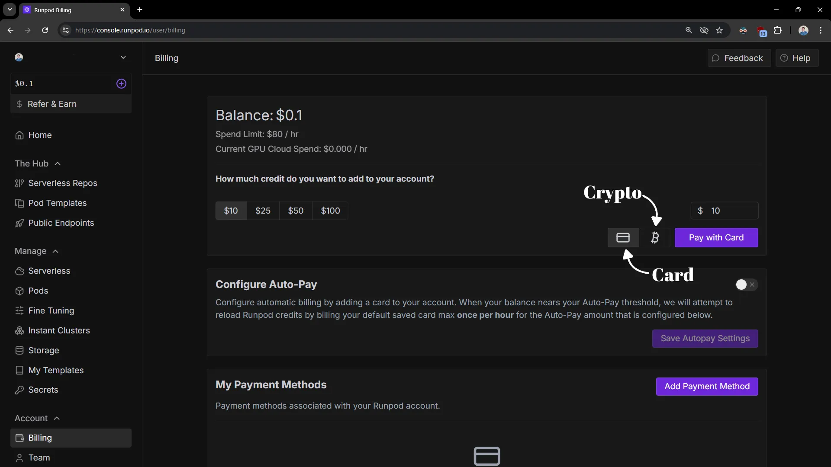This screenshot has width=831, height=467.
Task: Go to Pods in sidebar
Action: pyautogui.click(x=38, y=291)
